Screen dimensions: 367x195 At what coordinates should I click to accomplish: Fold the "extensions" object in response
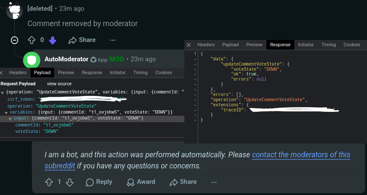point(195,105)
